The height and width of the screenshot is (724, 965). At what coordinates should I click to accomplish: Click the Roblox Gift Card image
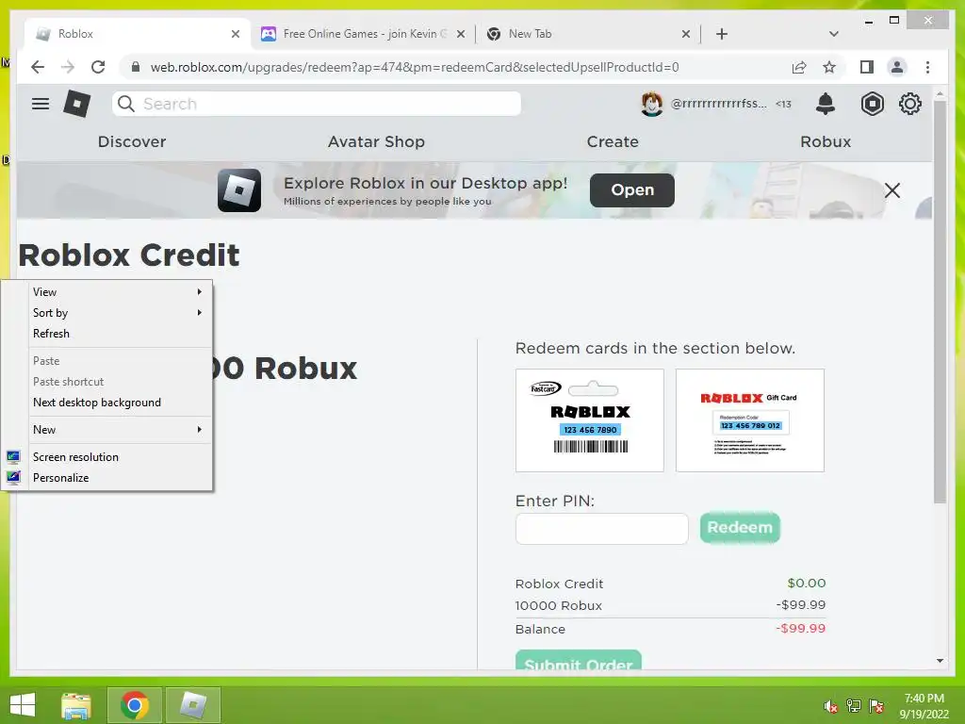click(x=749, y=420)
